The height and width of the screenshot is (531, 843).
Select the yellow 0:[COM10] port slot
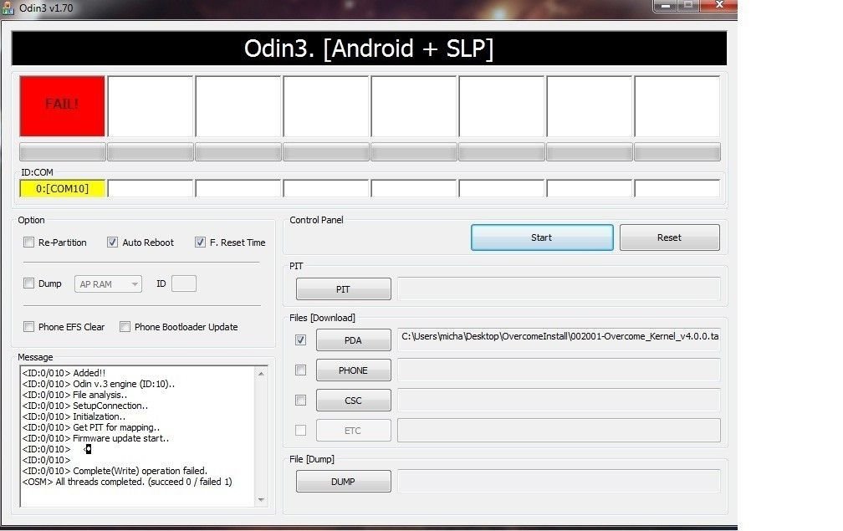click(x=63, y=189)
